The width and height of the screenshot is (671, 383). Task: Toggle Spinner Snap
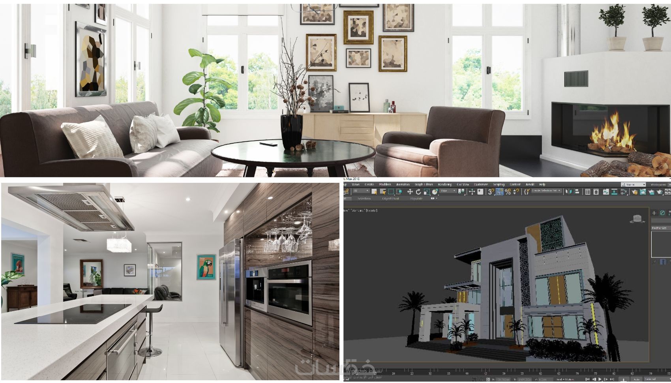coord(516,191)
